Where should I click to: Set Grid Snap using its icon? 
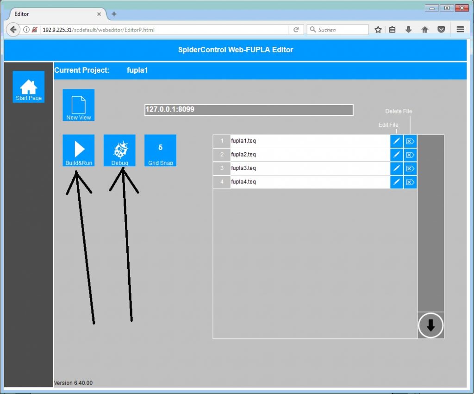[160, 150]
